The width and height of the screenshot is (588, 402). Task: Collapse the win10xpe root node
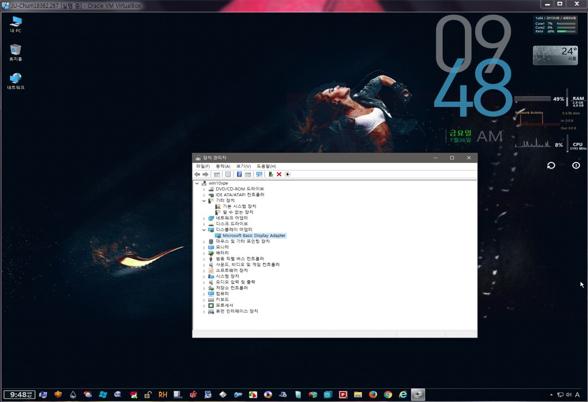tap(197, 183)
